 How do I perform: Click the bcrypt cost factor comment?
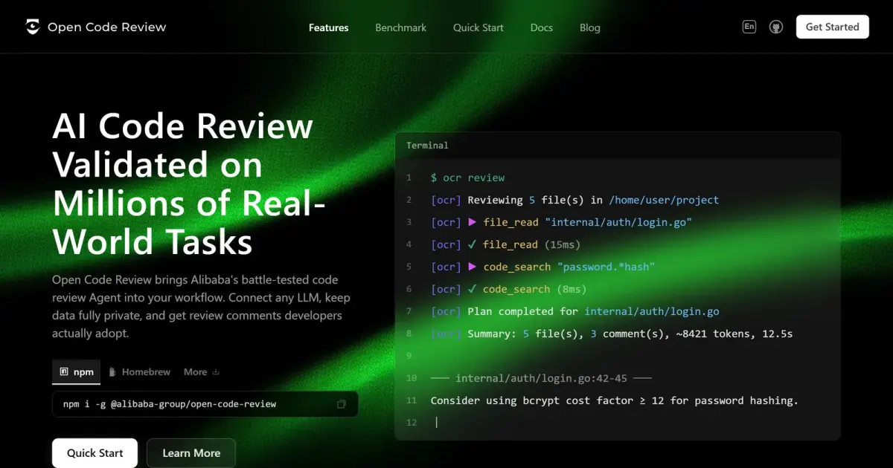[x=615, y=400]
